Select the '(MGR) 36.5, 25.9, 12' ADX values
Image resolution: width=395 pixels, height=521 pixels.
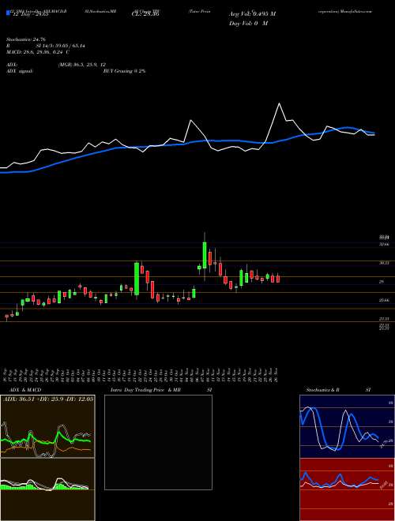tap(82, 65)
